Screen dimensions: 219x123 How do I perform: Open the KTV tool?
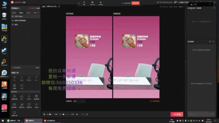(36, 78)
